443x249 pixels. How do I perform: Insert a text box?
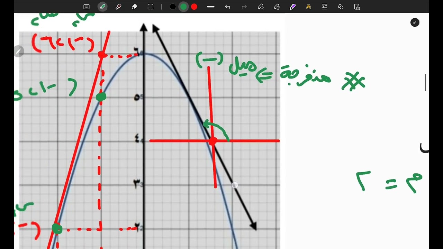pos(325,7)
